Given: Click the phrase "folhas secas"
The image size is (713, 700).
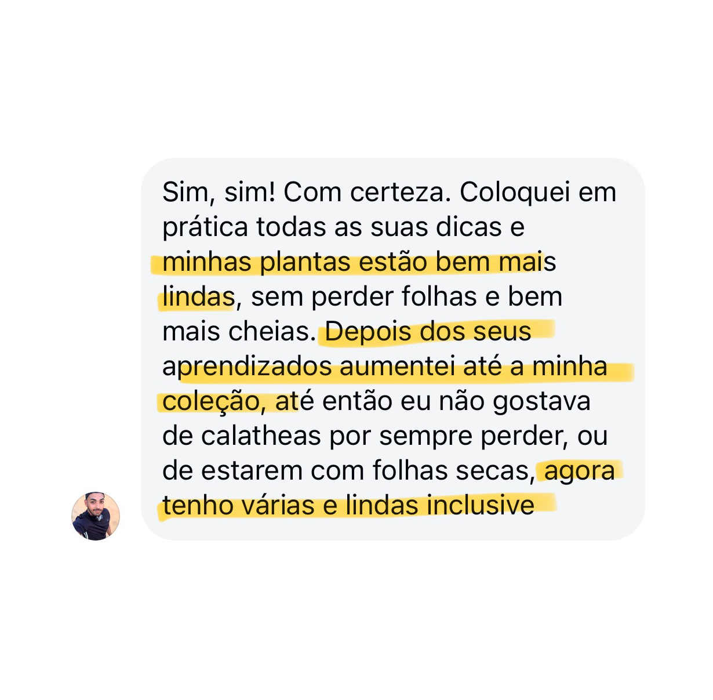Looking at the screenshot, I should pyautogui.click(x=453, y=471).
